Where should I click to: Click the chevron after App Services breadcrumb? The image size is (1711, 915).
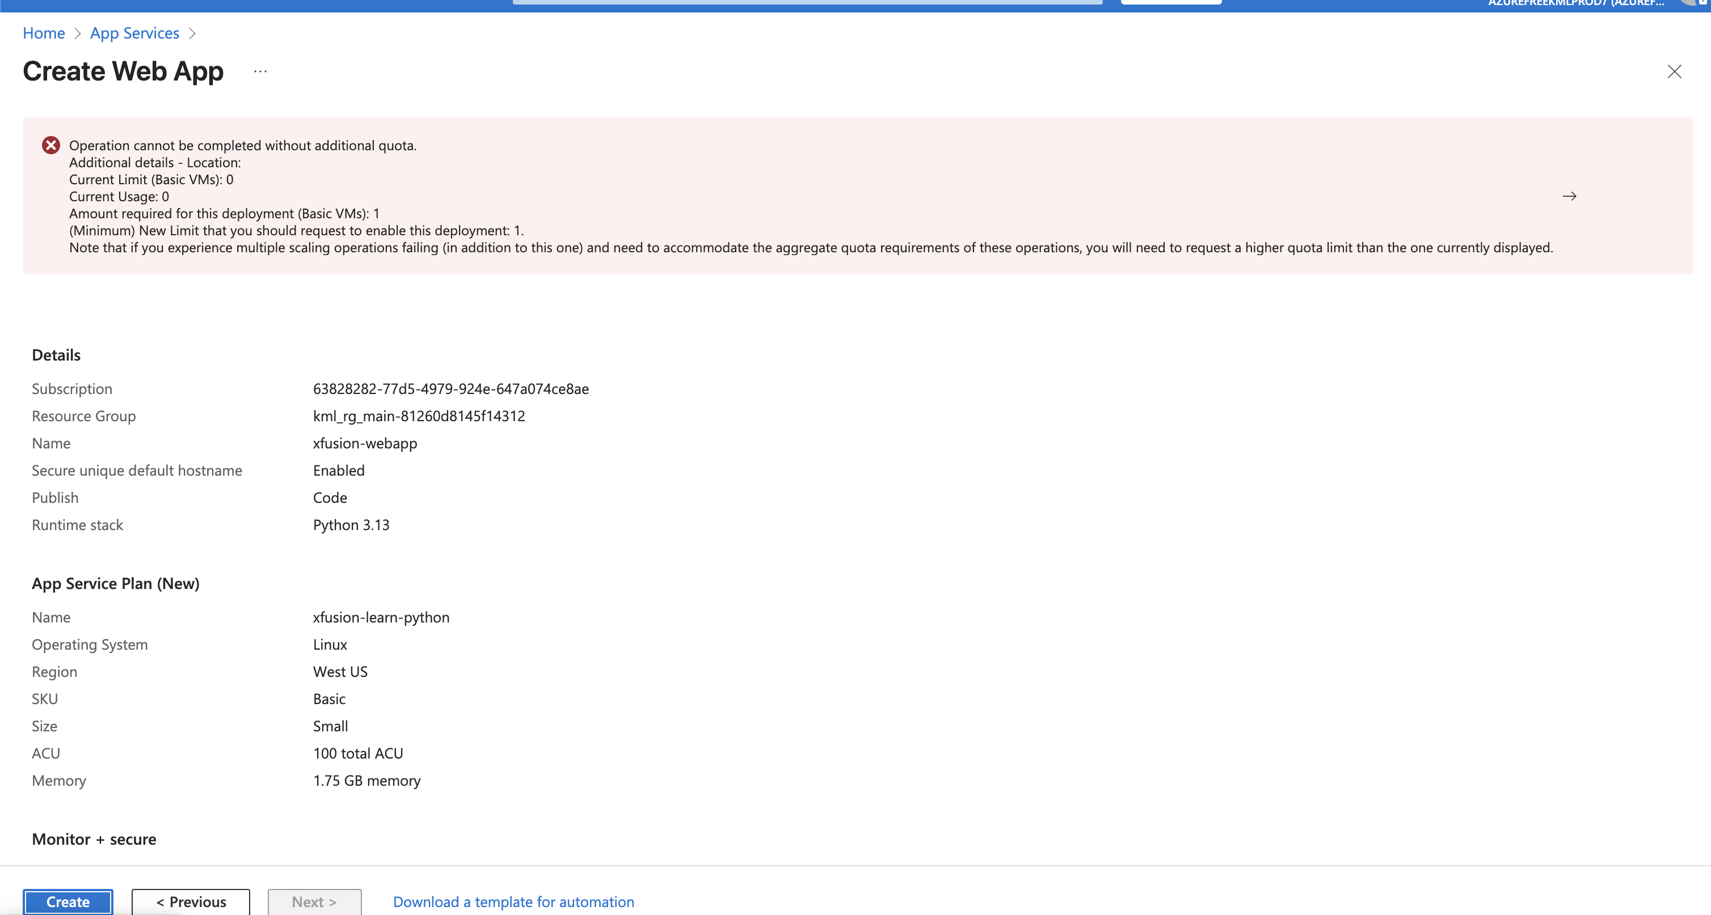coord(193,34)
